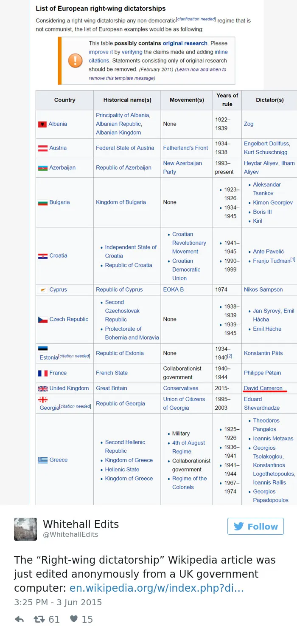Open the Ioannis Metaxas link
The width and height of the screenshot is (297, 635).
click(273, 439)
